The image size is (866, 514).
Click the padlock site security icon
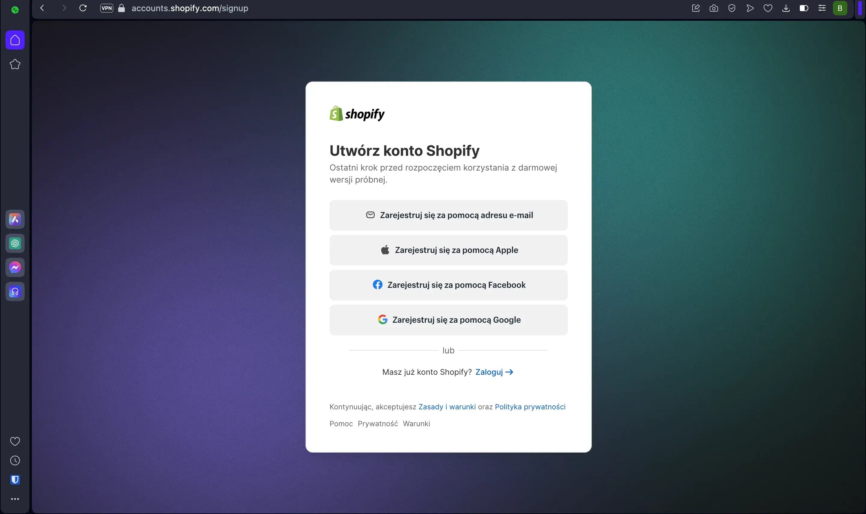pyautogui.click(x=121, y=8)
